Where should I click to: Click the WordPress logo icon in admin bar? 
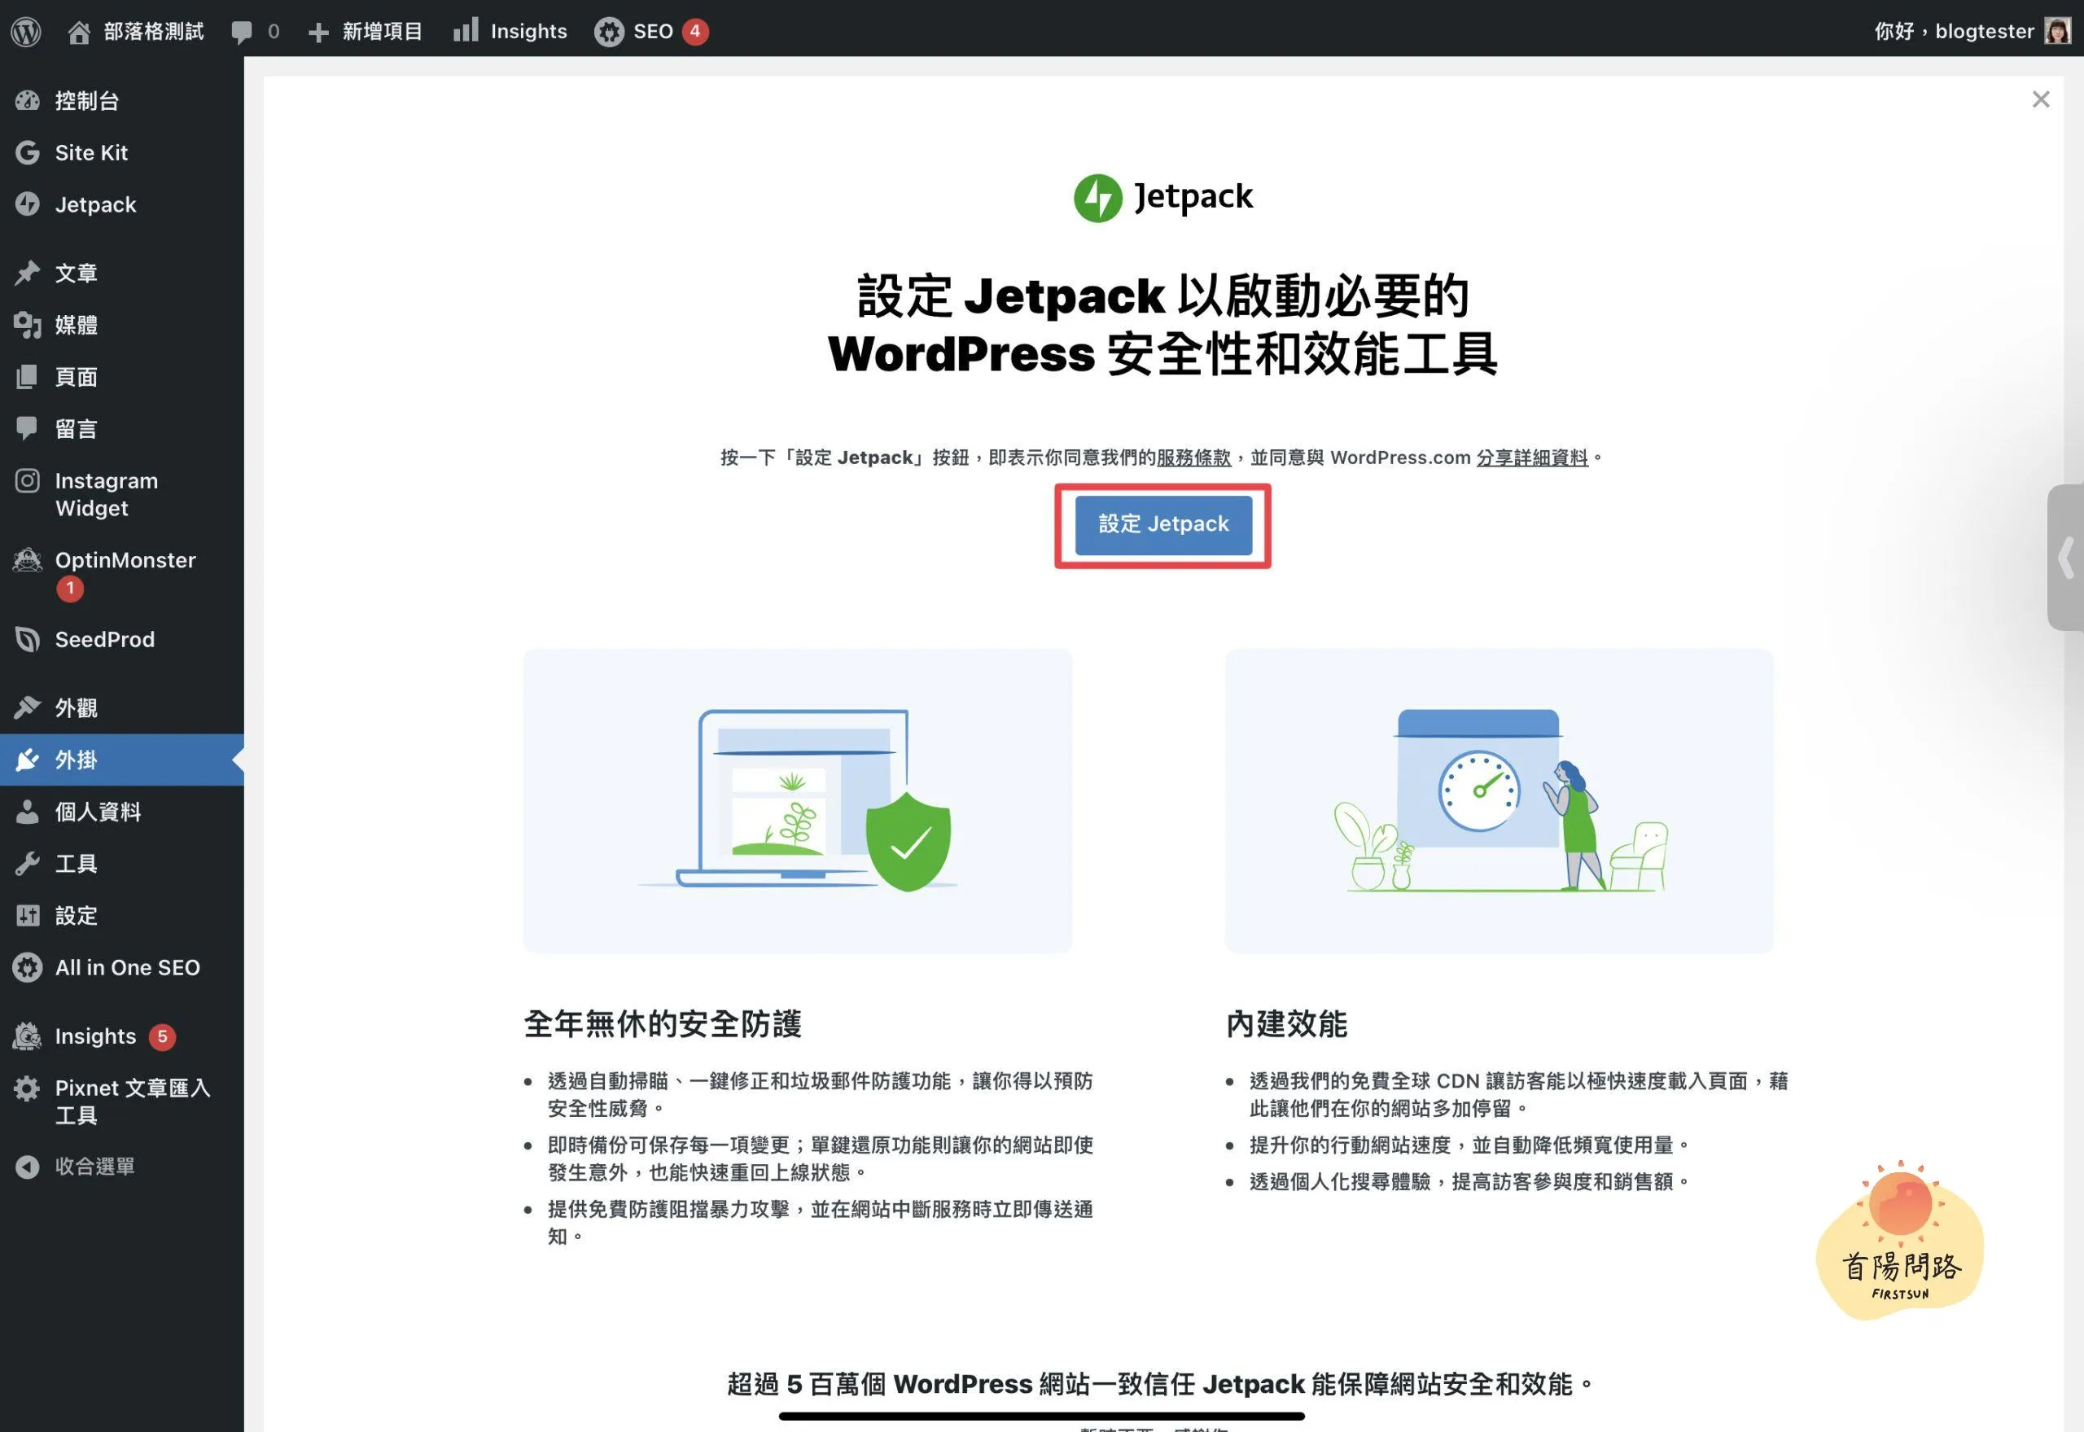coord(26,32)
